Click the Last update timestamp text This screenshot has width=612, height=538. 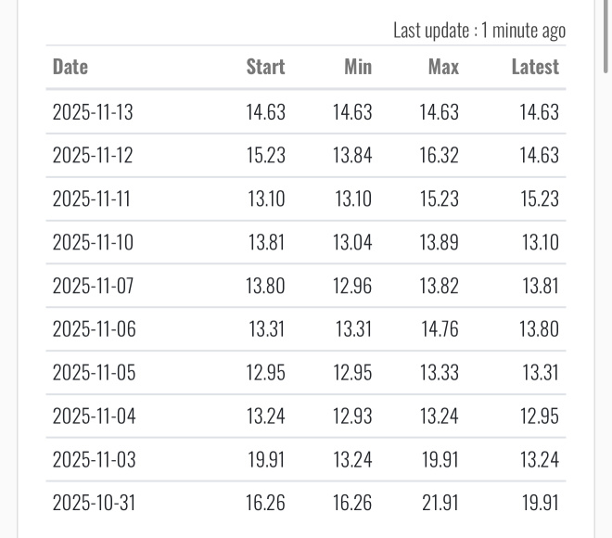tap(478, 31)
